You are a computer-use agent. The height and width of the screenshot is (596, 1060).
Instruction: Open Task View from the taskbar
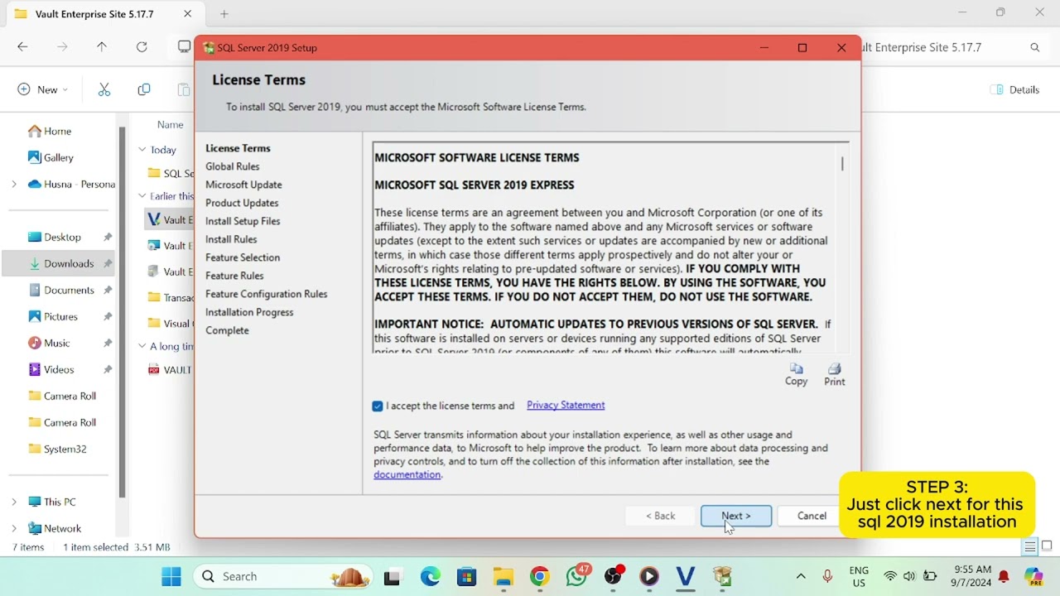coord(393,576)
